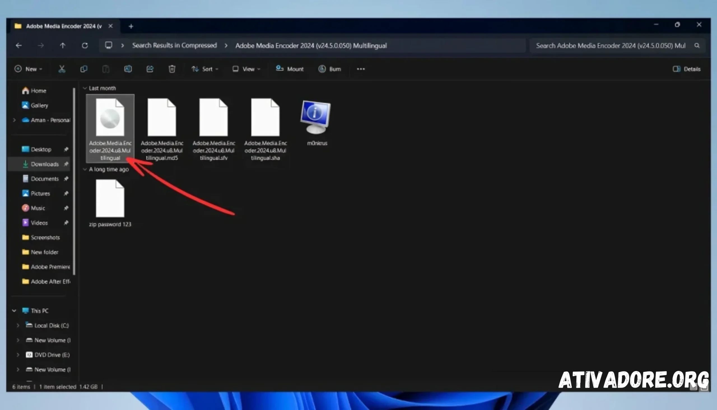This screenshot has width=717, height=410.
Task: Click the Share icon in toolbar
Action: coord(150,69)
